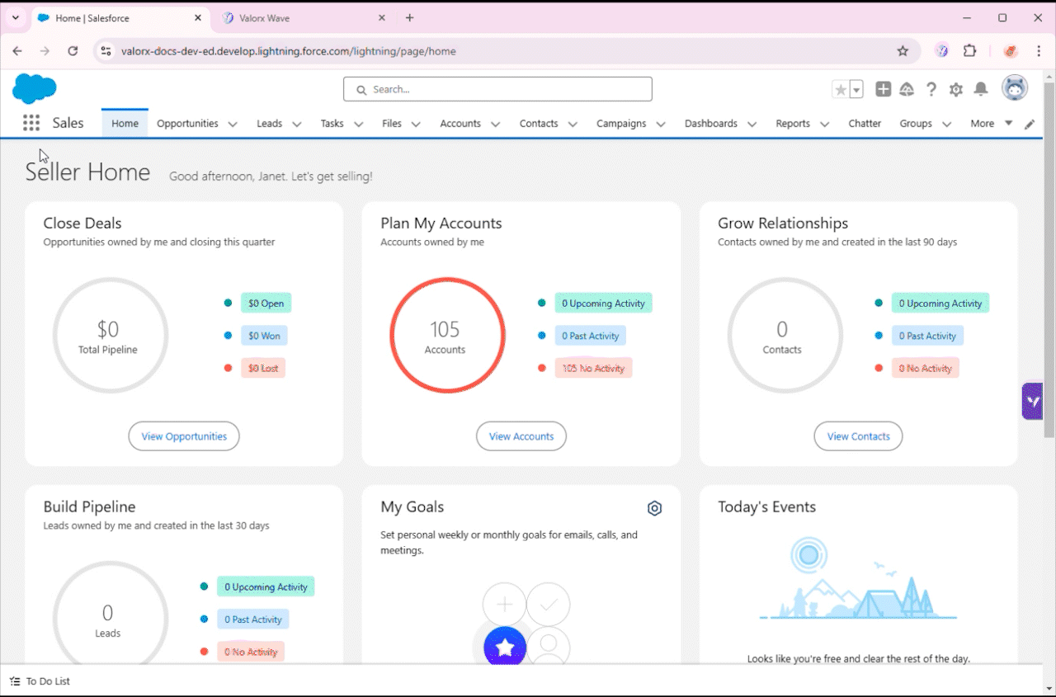
Task: Expand the Accounts tab dropdown chevron
Action: (495, 124)
